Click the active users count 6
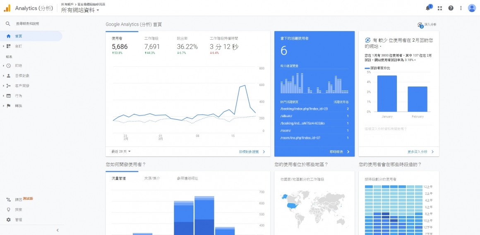This screenshot has height=235, width=480. [284, 51]
